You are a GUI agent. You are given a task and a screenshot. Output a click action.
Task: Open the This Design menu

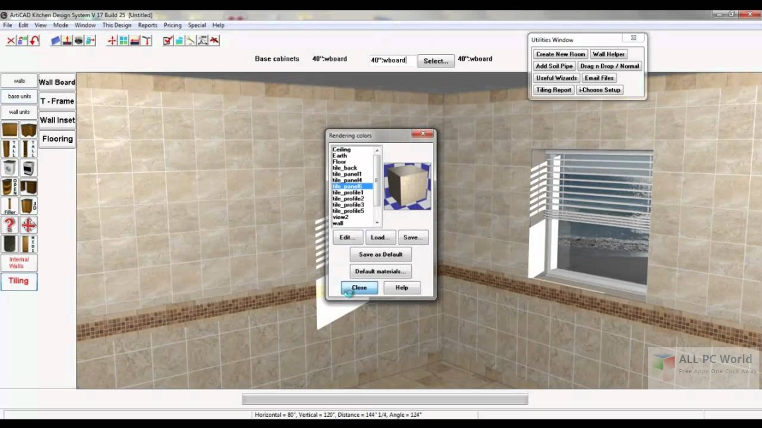(117, 25)
